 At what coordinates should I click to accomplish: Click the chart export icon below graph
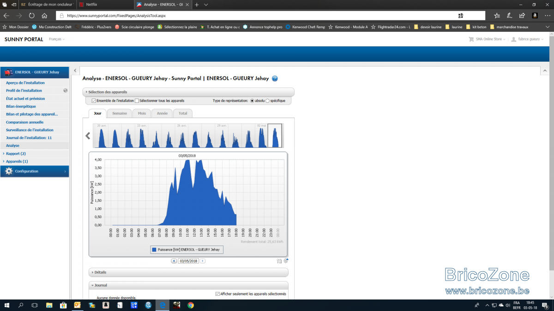pyautogui.click(x=279, y=261)
